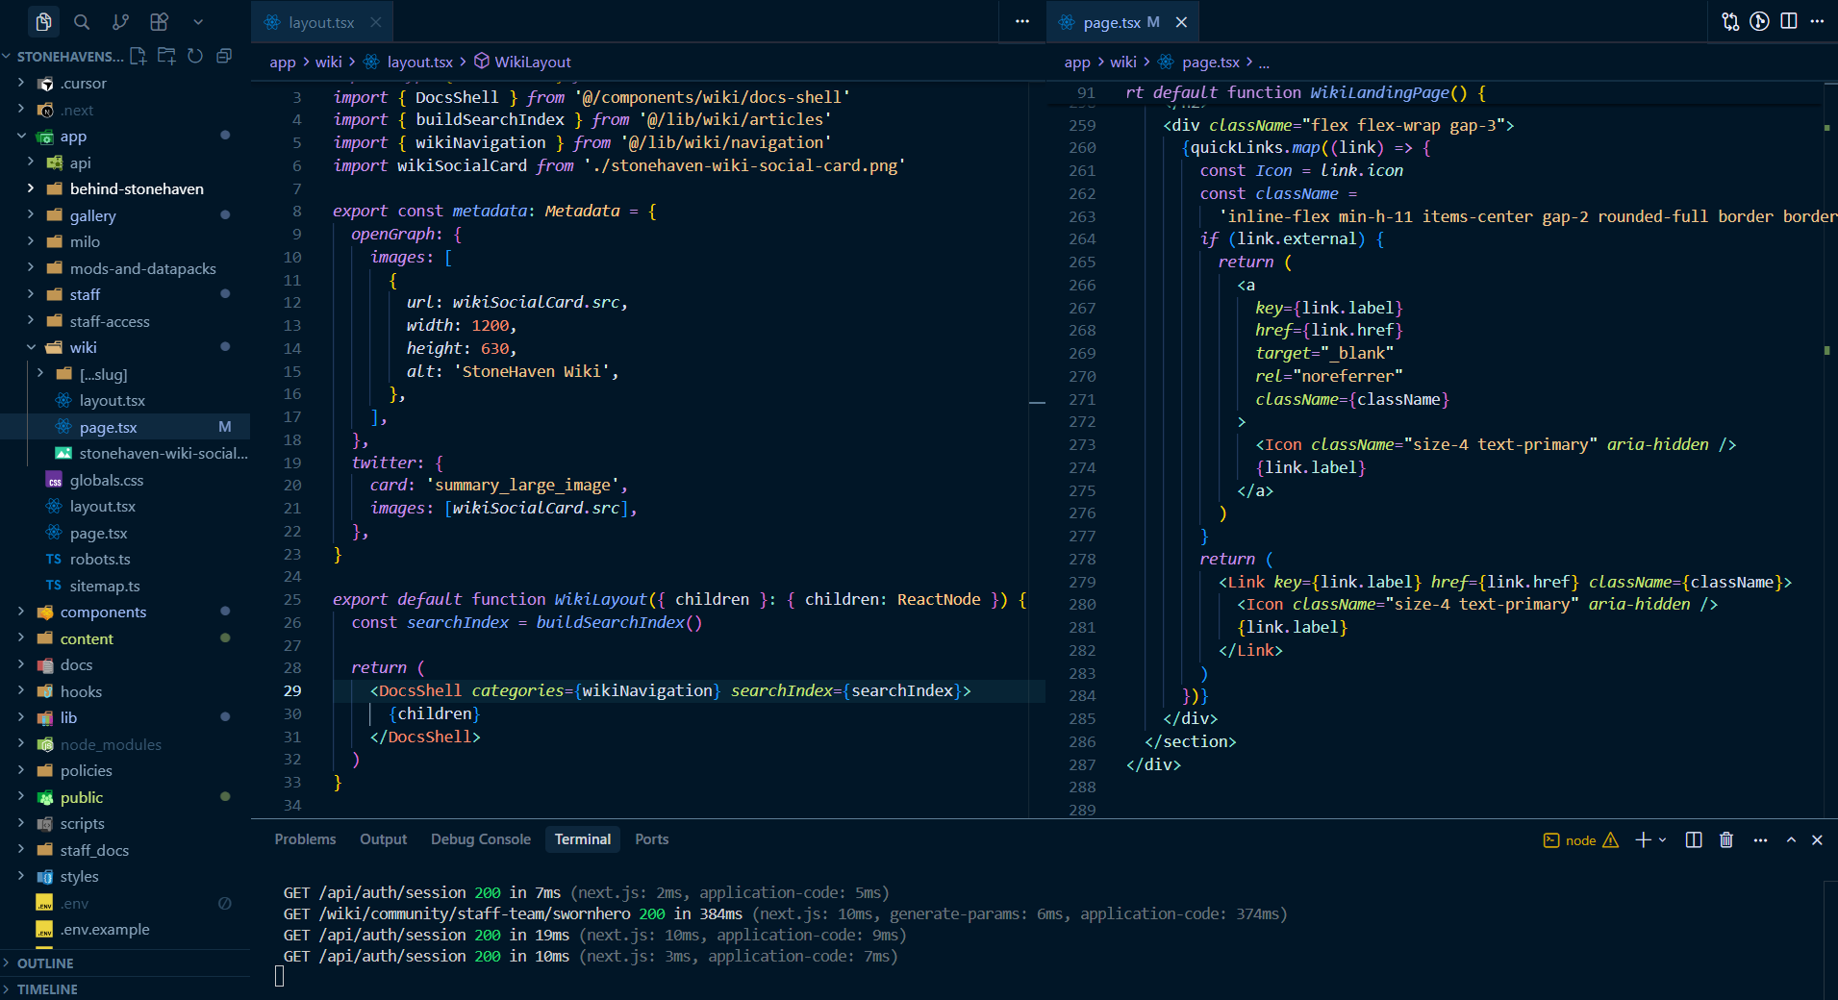Open more actions for left editor group
The width and height of the screenshot is (1838, 1000).
(x=1022, y=21)
